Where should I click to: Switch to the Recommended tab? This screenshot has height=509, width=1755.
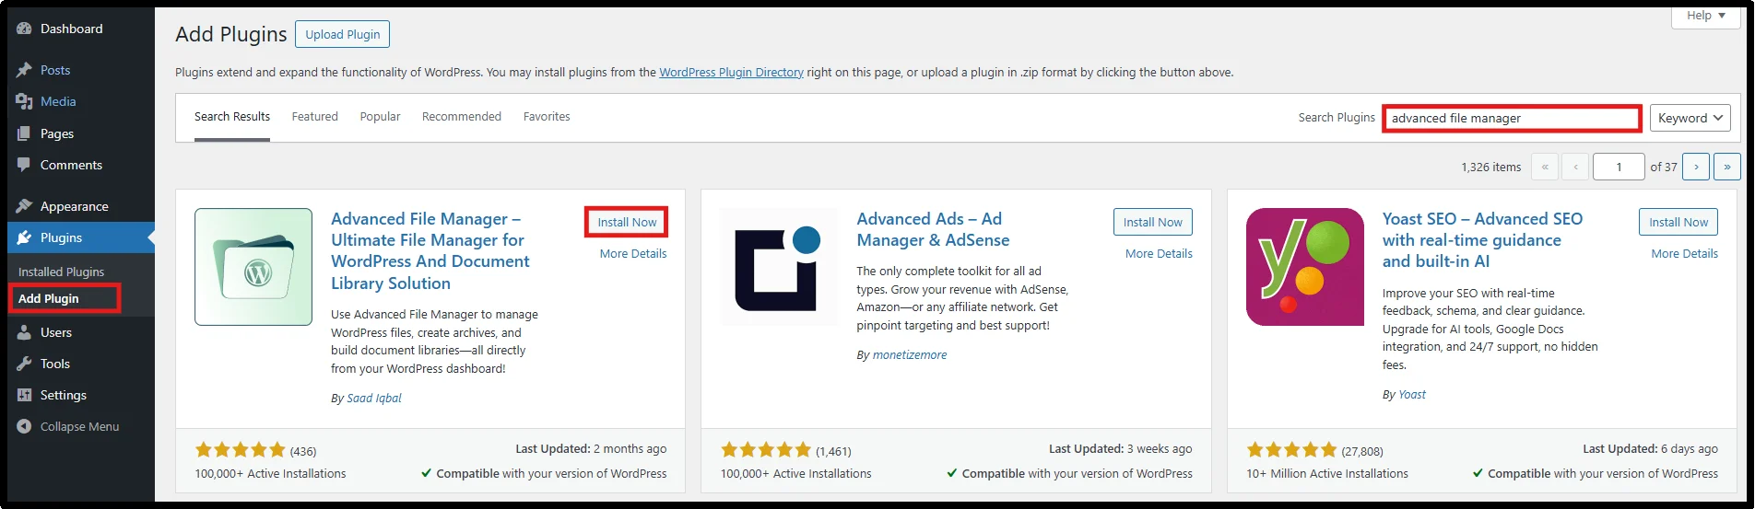pyautogui.click(x=462, y=117)
